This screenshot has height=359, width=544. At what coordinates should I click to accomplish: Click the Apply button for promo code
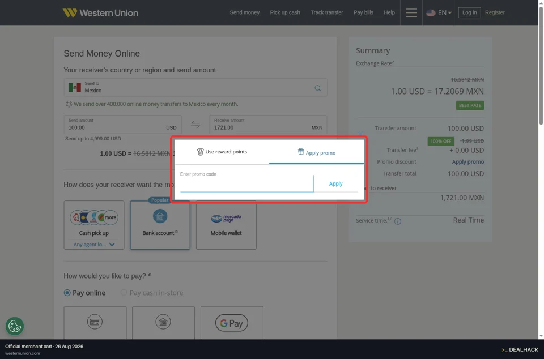click(335, 183)
